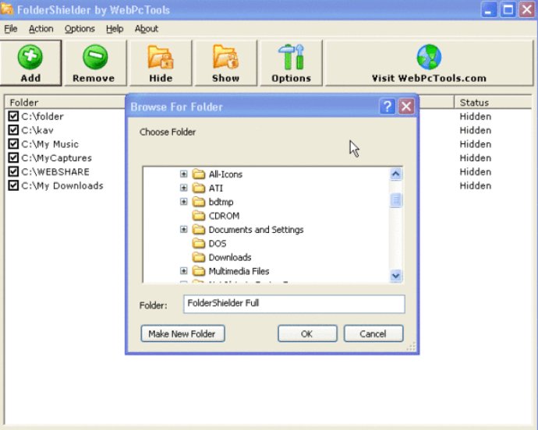Select the Downloads folder name

[230, 257]
